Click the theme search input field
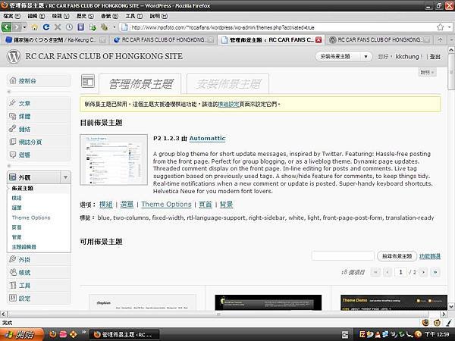Viewport: 455px width, 341px height. coord(343,256)
